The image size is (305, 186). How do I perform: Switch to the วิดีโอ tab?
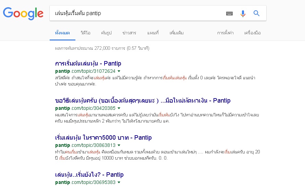85,33
